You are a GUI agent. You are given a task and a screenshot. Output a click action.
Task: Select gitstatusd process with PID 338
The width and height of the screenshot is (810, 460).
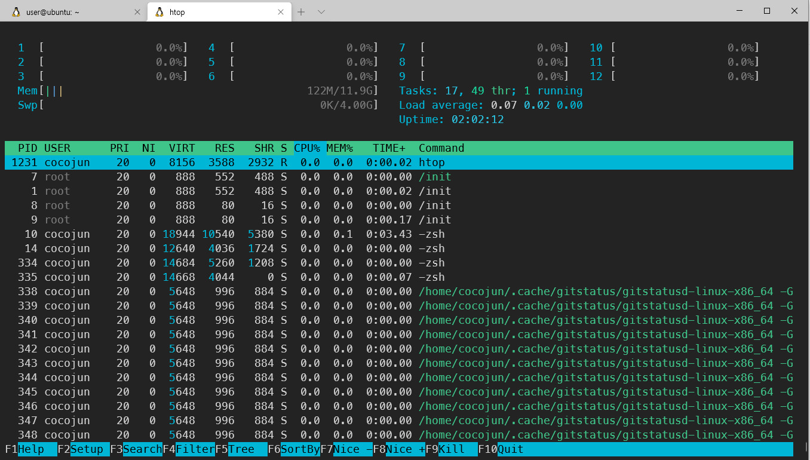[399, 292]
